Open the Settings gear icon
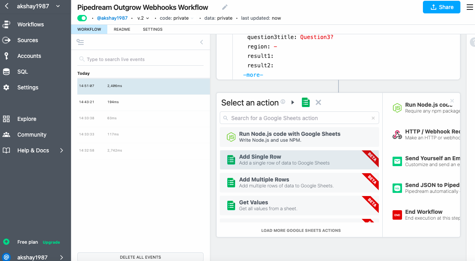This screenshot has height=261, width=475. click(6, 87)
